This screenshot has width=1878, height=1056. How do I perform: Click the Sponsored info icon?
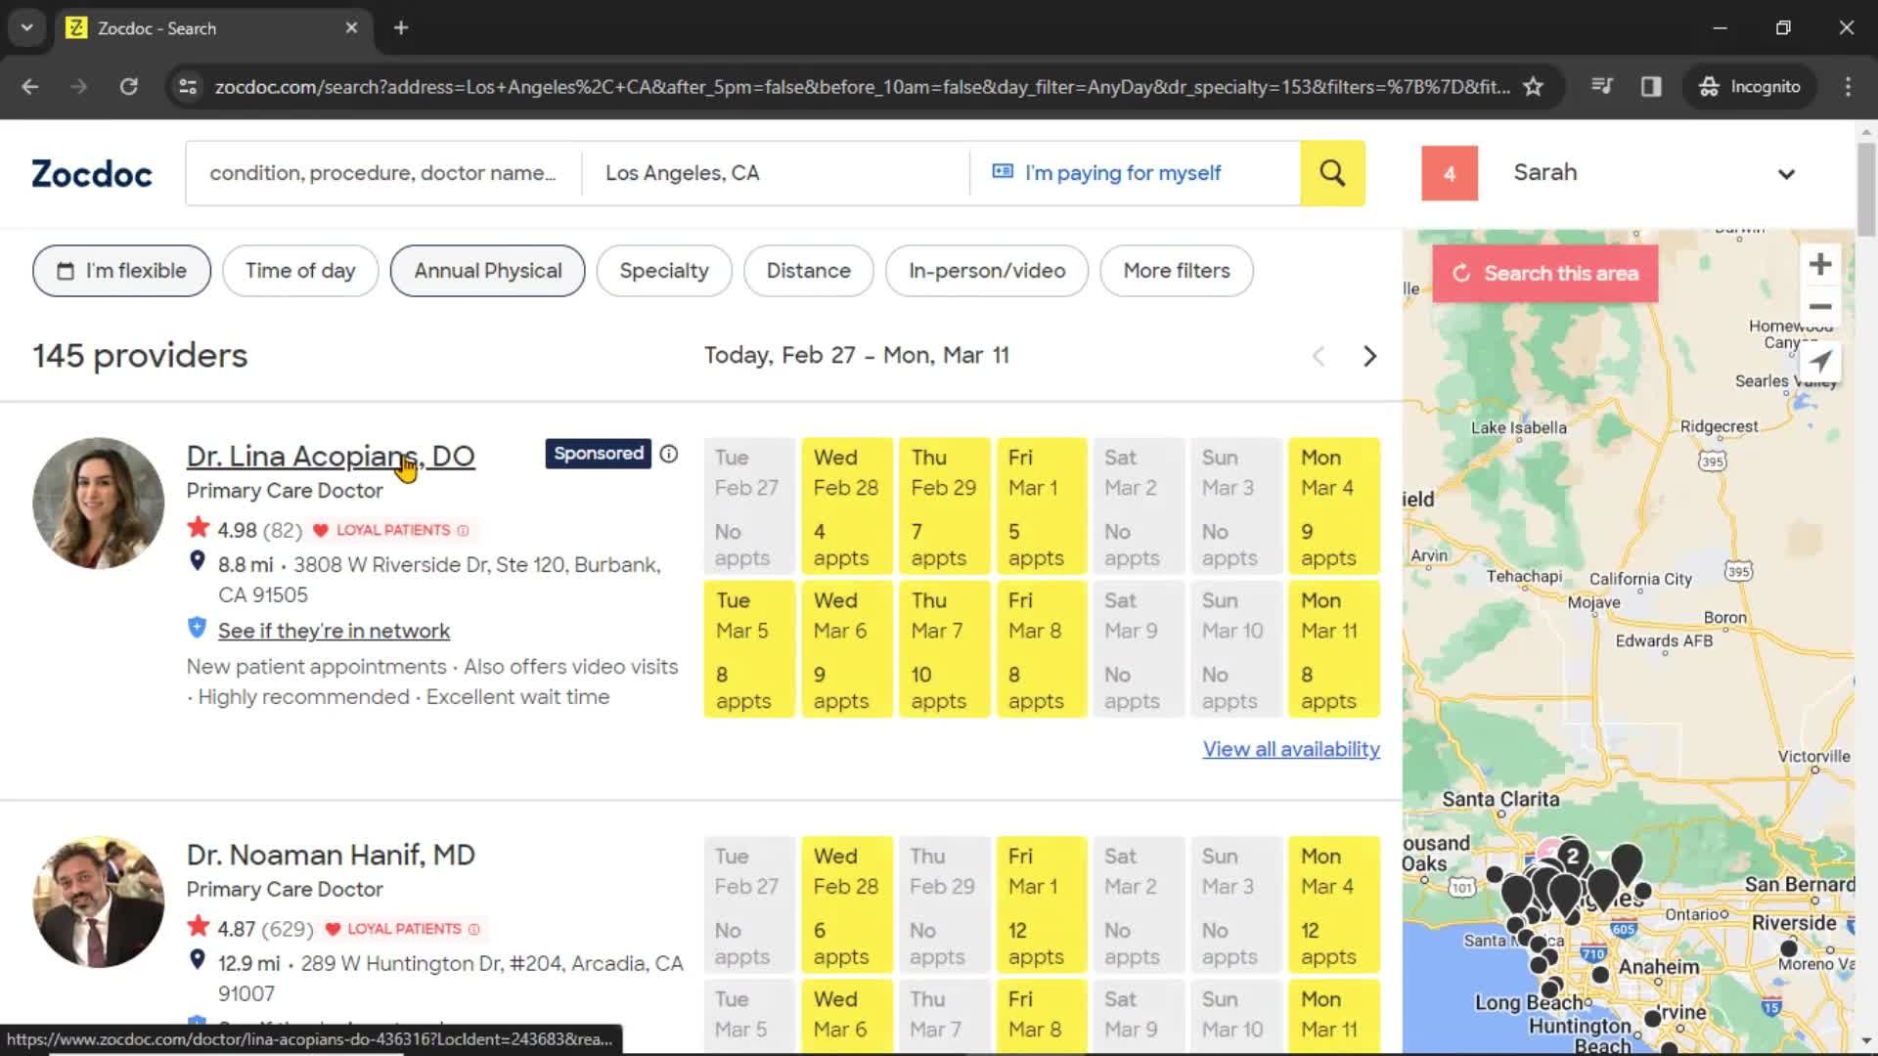click(x=669, y=454)
